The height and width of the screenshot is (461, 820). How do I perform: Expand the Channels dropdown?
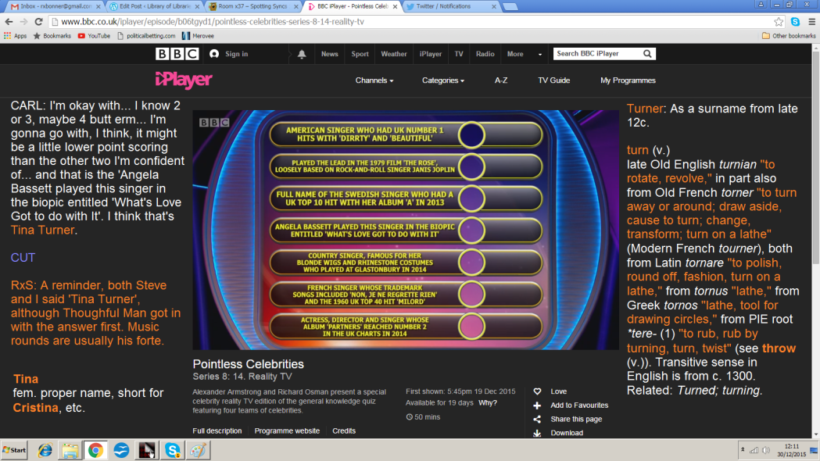click(374, 80)
